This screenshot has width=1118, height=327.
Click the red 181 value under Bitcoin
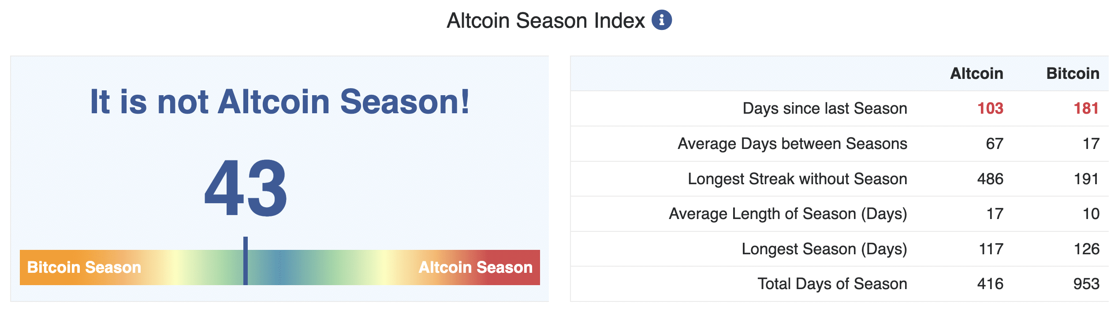[1084, 108]
